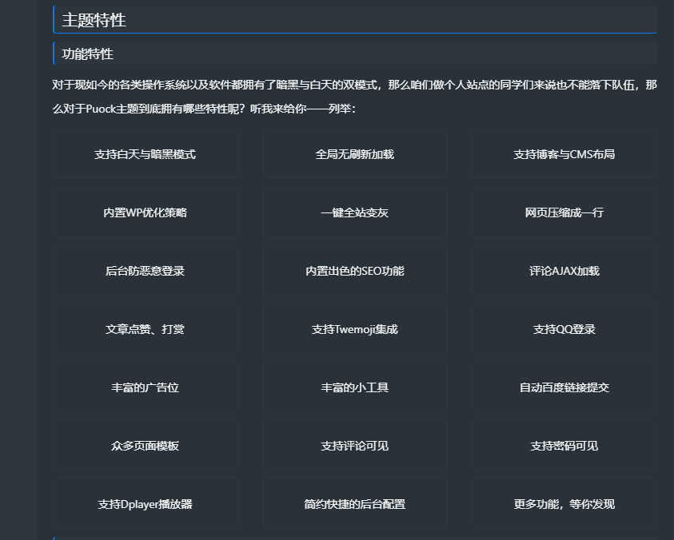674x540 pixels.
Task: Click the 功能特性 subsection heading
Action: [x=88, y=54]
